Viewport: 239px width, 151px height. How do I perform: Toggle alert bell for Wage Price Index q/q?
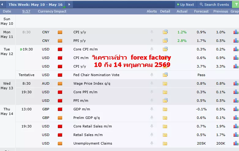click(x=152, y=83)
